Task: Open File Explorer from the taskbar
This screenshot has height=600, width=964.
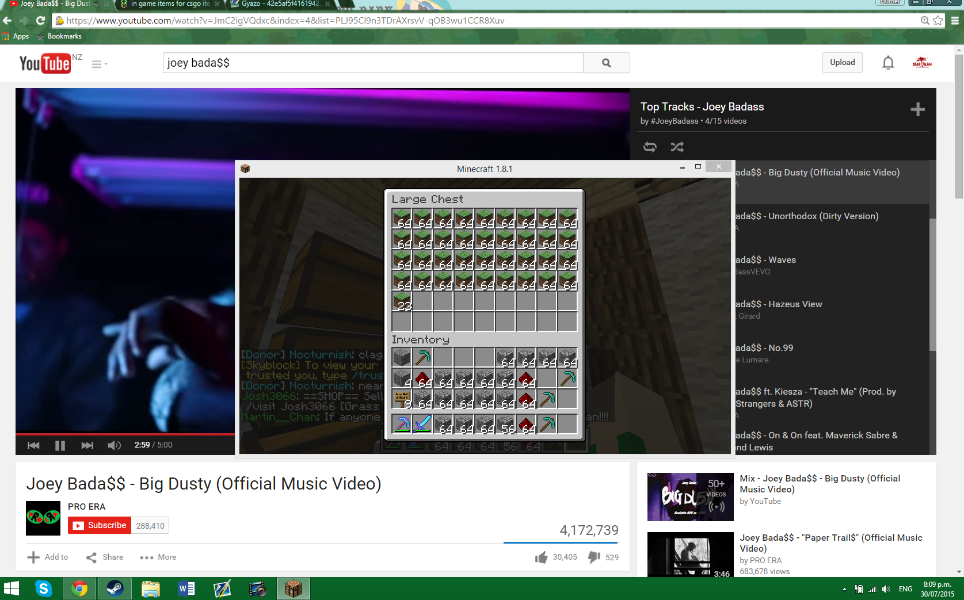Action: click(151, 588)
